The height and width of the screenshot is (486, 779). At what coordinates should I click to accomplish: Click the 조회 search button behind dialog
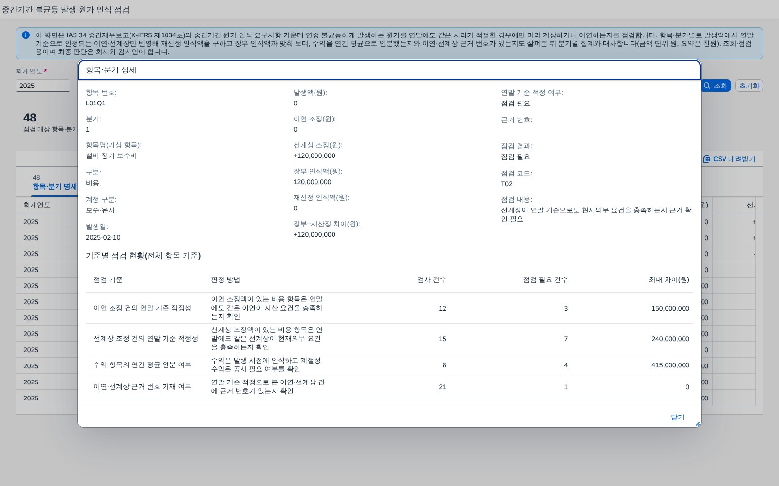[x=716, y=86]
